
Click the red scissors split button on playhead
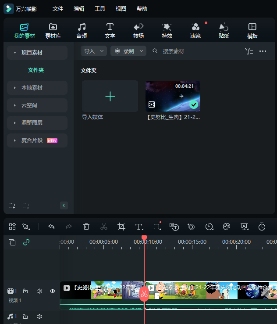pos(144,294)
